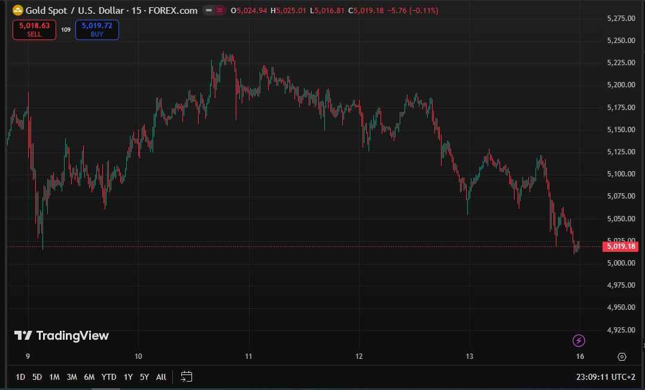
Task: Click the purple lightning bolt icon
Action: click(x=579, y=341)
